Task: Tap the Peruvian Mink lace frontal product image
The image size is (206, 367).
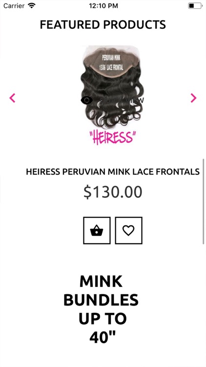Action: point(112,95)
